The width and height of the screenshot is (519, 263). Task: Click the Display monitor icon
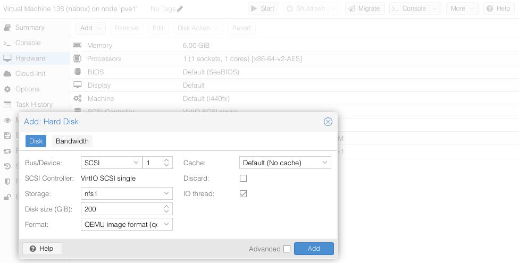coord(78,85)
